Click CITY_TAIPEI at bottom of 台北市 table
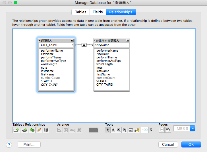 (x=104, y=85)
